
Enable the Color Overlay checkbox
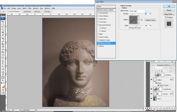pos(98,37)
